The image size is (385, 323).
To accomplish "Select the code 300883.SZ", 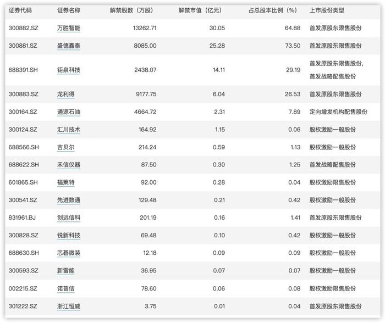I will pyautogui.click(x=23, y=94).
